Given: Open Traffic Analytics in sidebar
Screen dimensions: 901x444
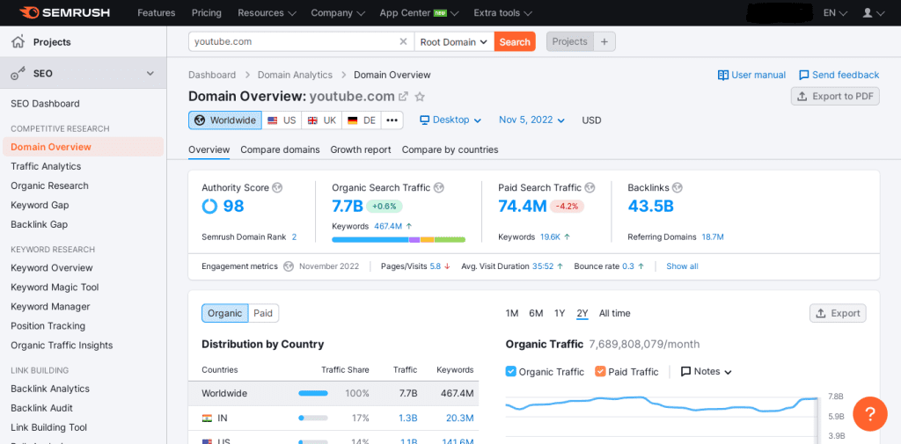Looking at the screenshot, I should click(x=46, y=166).
